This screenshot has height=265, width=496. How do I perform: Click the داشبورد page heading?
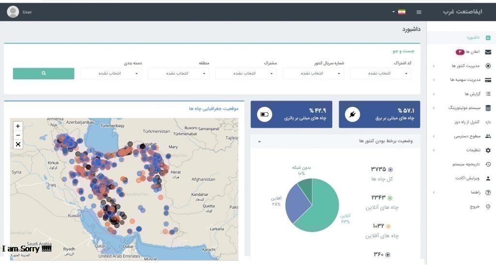pos(411,29)
